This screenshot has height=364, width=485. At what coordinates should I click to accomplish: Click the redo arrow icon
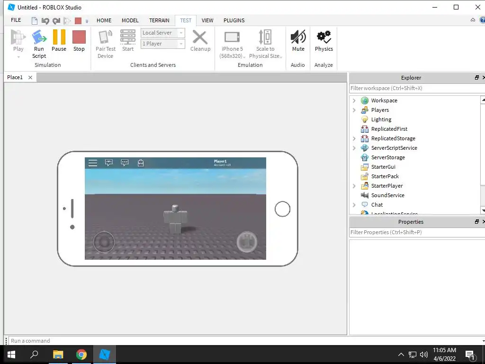(56, 21)
